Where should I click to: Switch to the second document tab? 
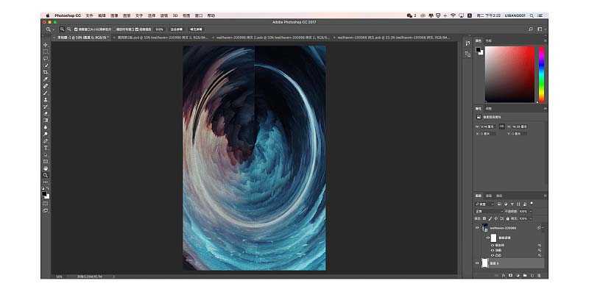(x=162, y=38)
